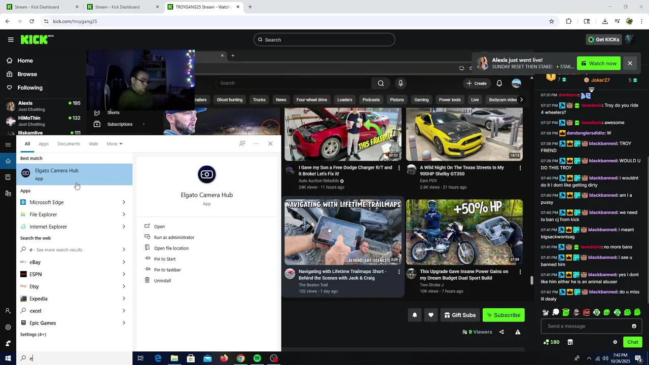This screenshot has width=649, height=365.
Task: Click Settings (4+) results heading
Action: pyautogui.click(x=33, y=335)
